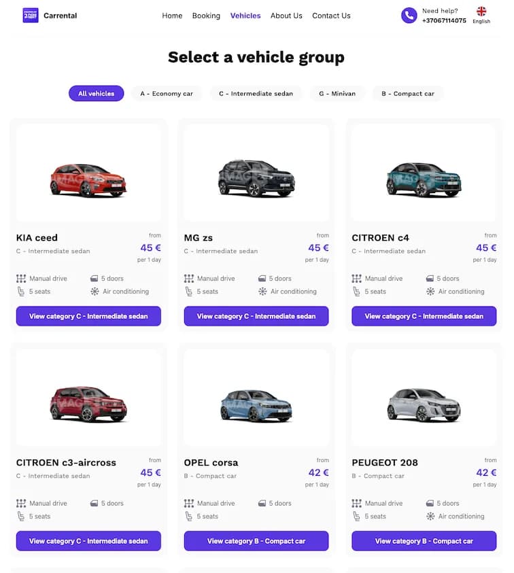Click the All vehicles filter pill

[96, 94]
